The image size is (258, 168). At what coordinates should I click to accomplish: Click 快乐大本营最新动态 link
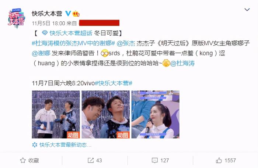pos(62,145)
